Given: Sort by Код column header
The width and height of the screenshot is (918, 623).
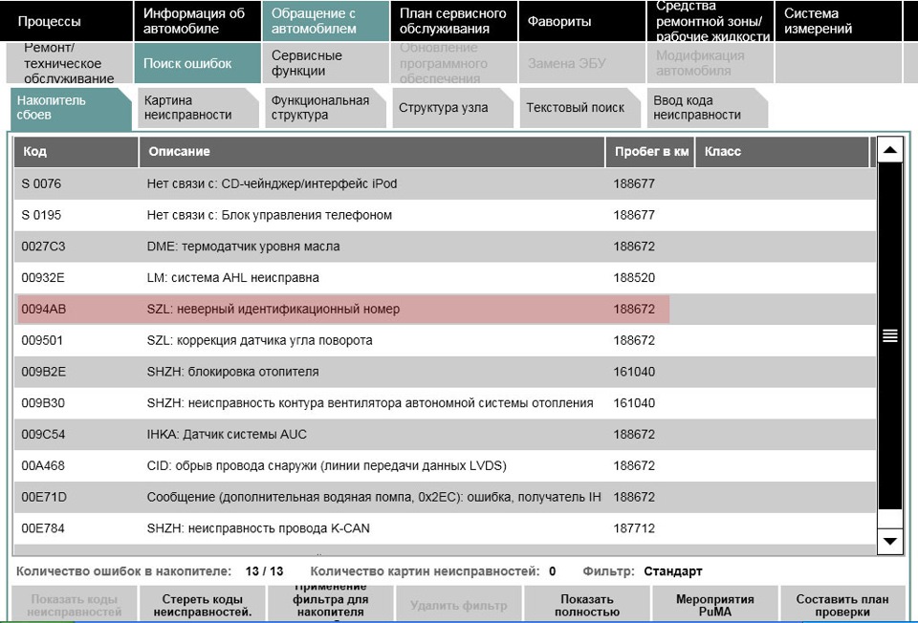Looking at the screenshot, I should [x=76, y=152].
